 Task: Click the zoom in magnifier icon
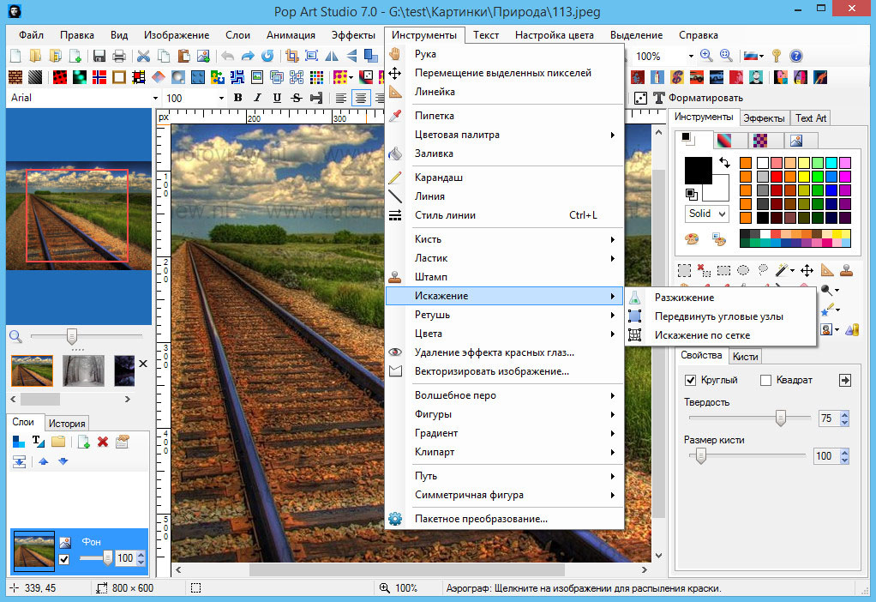[706, 56]
